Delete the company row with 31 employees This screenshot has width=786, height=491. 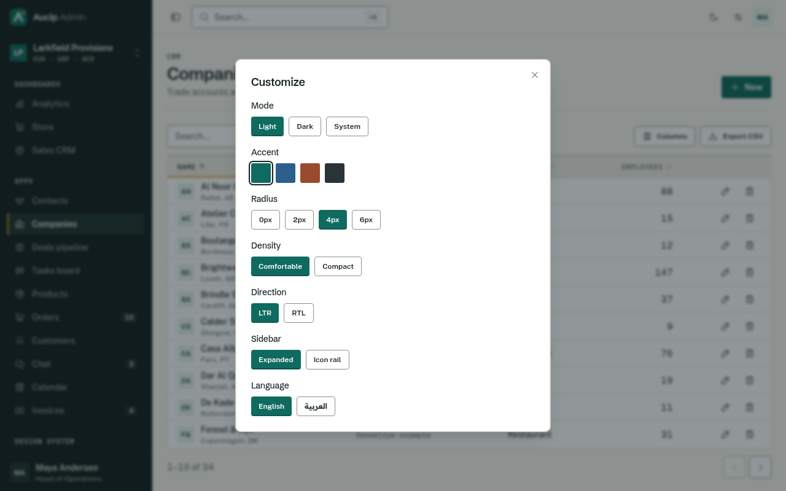750,435
